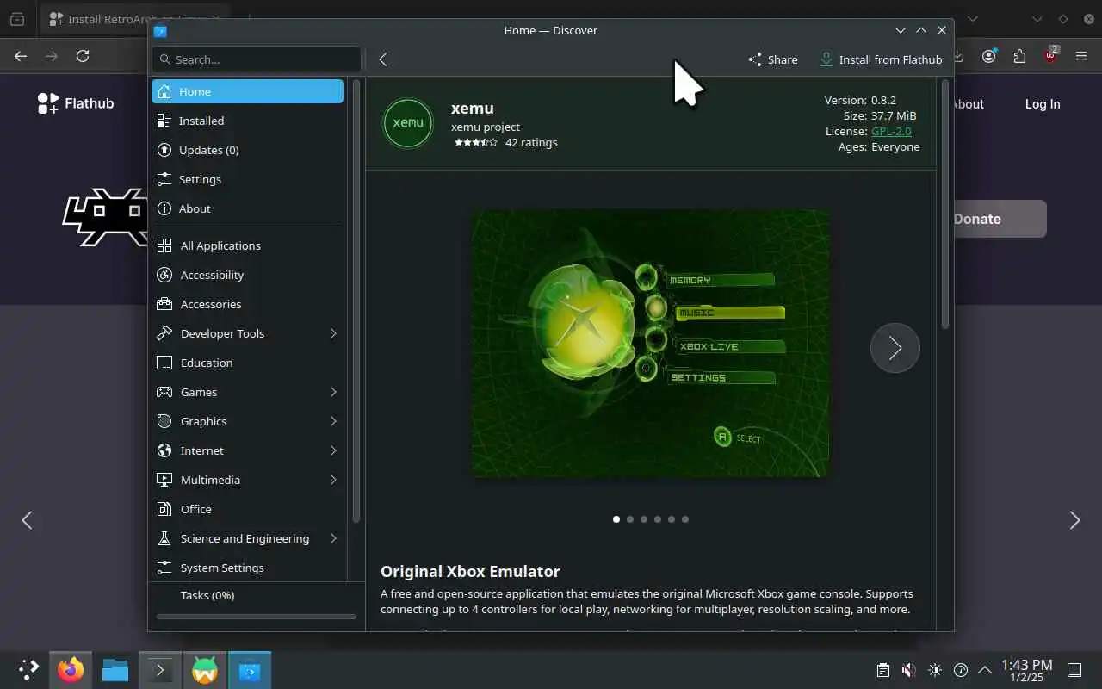
Task: Reload the page in Firefox
Action: (83, 56)
